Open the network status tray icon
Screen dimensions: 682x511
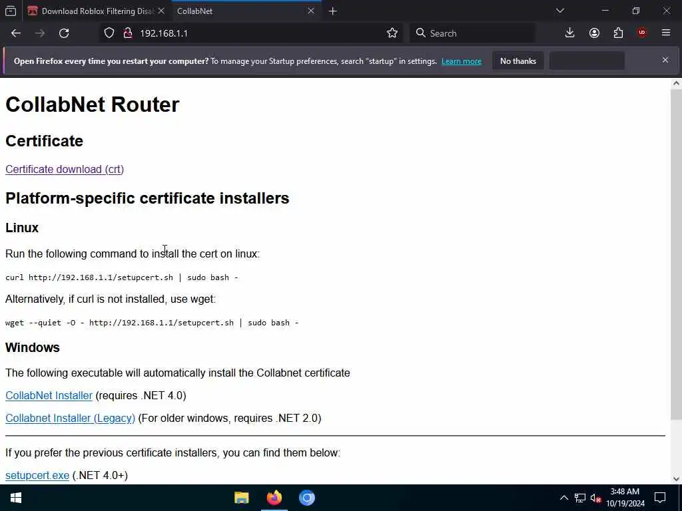click(x=580, y=498)
